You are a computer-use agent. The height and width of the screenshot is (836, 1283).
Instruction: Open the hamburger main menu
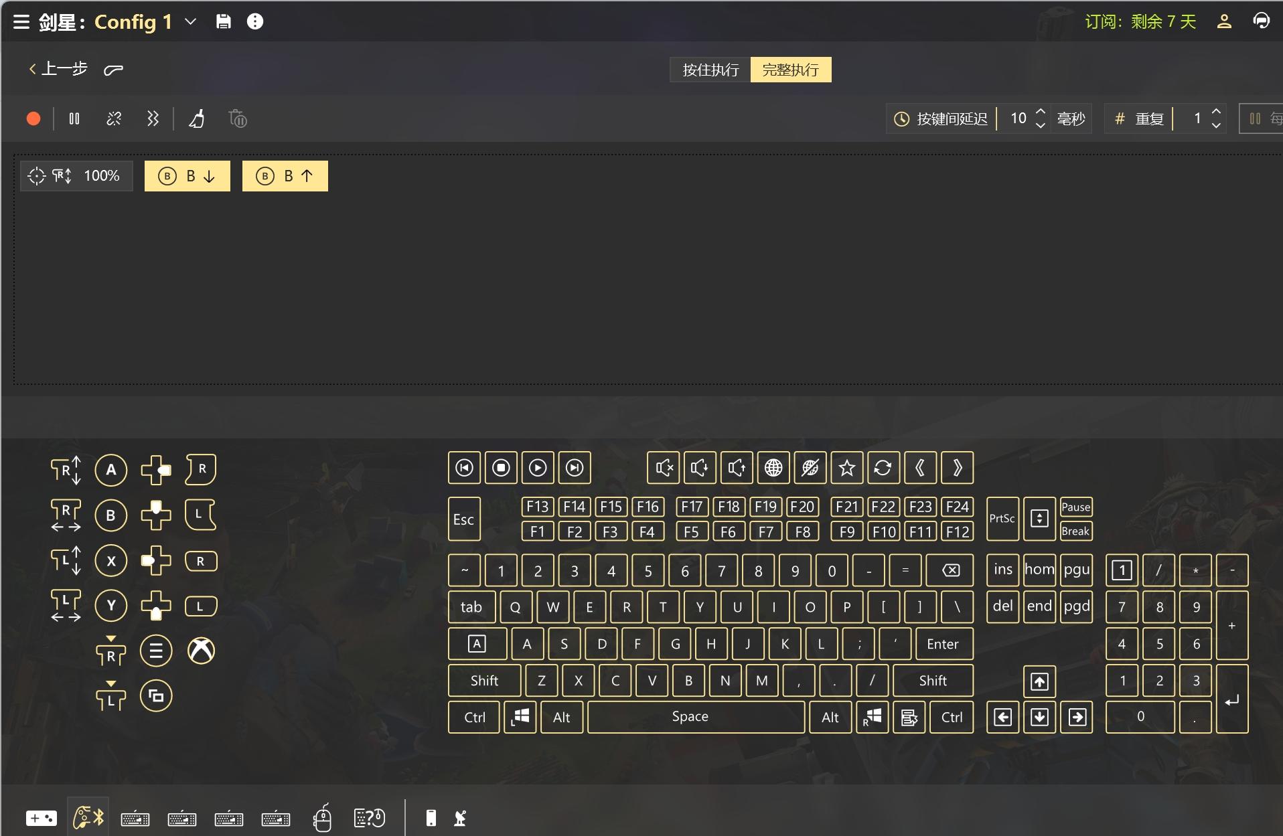click(x=21, y=21)
